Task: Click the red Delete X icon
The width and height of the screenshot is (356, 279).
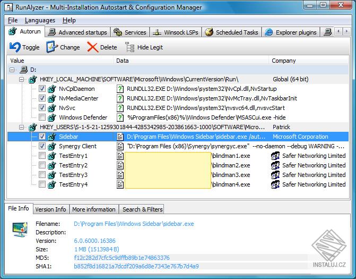Action: click(93, 47)
